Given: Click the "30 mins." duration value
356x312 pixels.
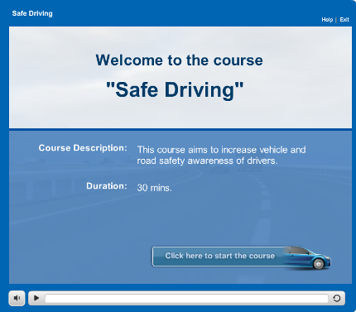Looking at the screenshot, I should [x=154, y=188].
